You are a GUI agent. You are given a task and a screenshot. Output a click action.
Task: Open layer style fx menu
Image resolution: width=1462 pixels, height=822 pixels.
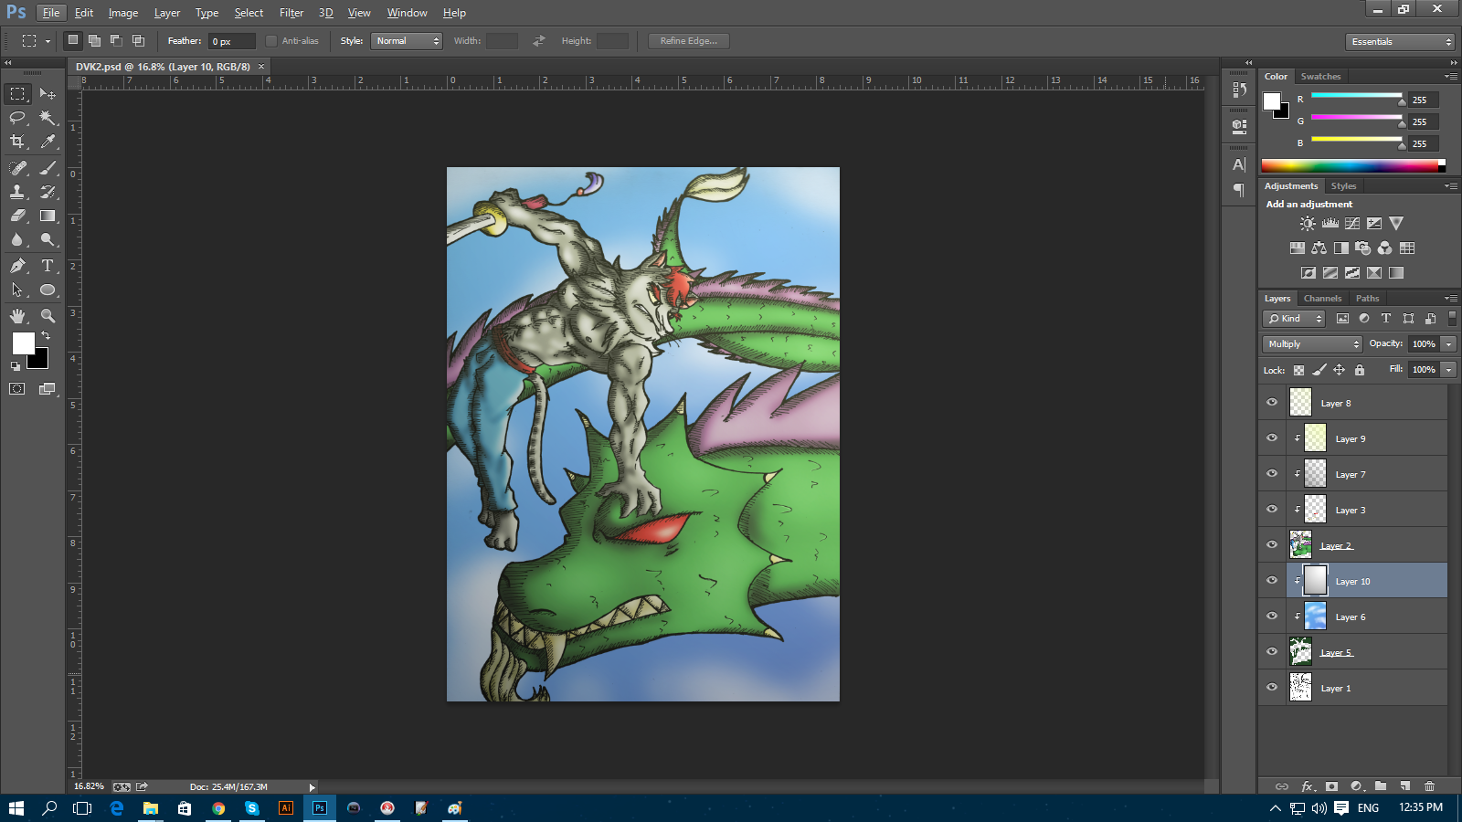(x=1308, y=786)
